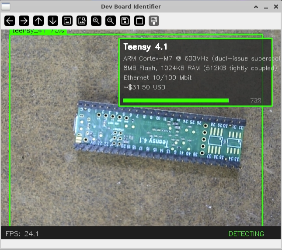Click the original-size image icon

67,21
